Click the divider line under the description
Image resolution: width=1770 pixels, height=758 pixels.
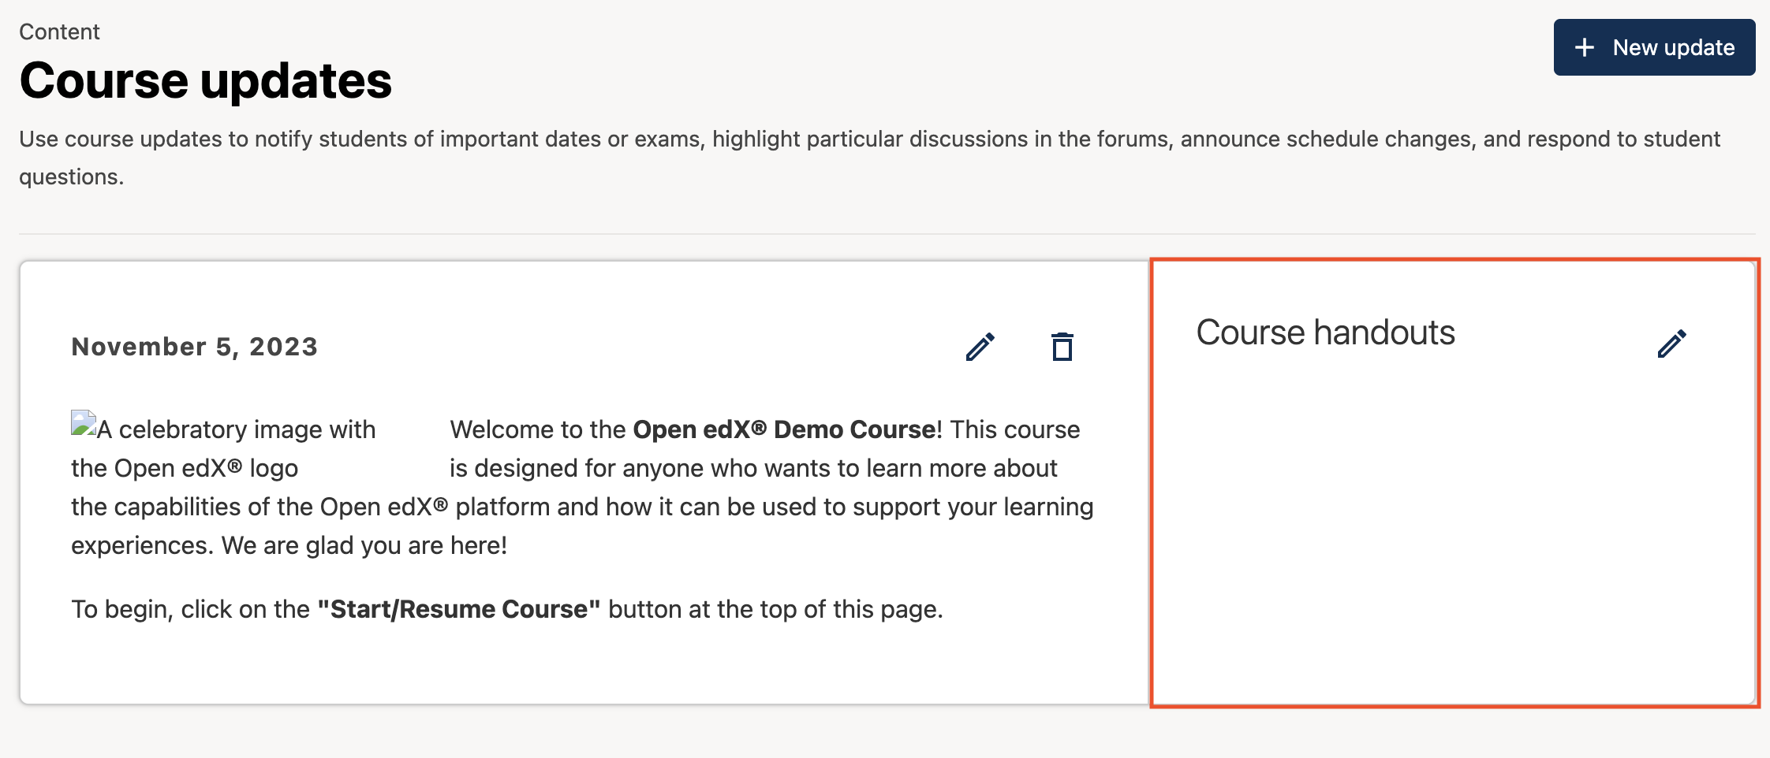887,234
